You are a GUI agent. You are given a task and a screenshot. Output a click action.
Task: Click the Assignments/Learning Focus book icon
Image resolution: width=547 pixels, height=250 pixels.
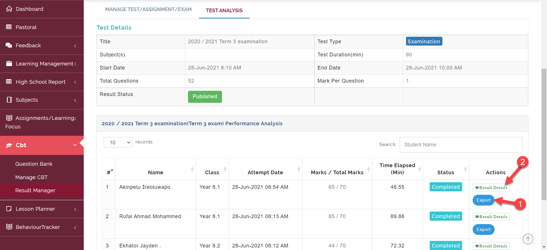9,118
